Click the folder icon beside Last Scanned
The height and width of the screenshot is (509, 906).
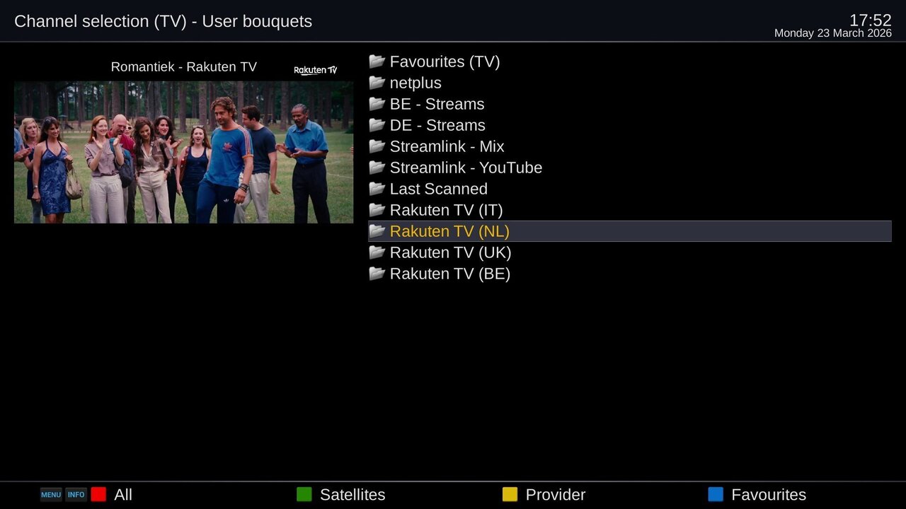(377, 189)
